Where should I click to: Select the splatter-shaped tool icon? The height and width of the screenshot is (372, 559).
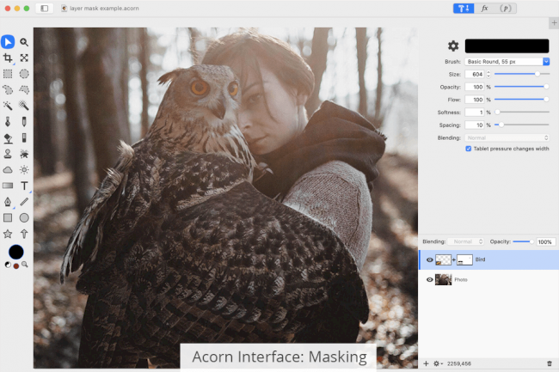click(x=24, y=154)
